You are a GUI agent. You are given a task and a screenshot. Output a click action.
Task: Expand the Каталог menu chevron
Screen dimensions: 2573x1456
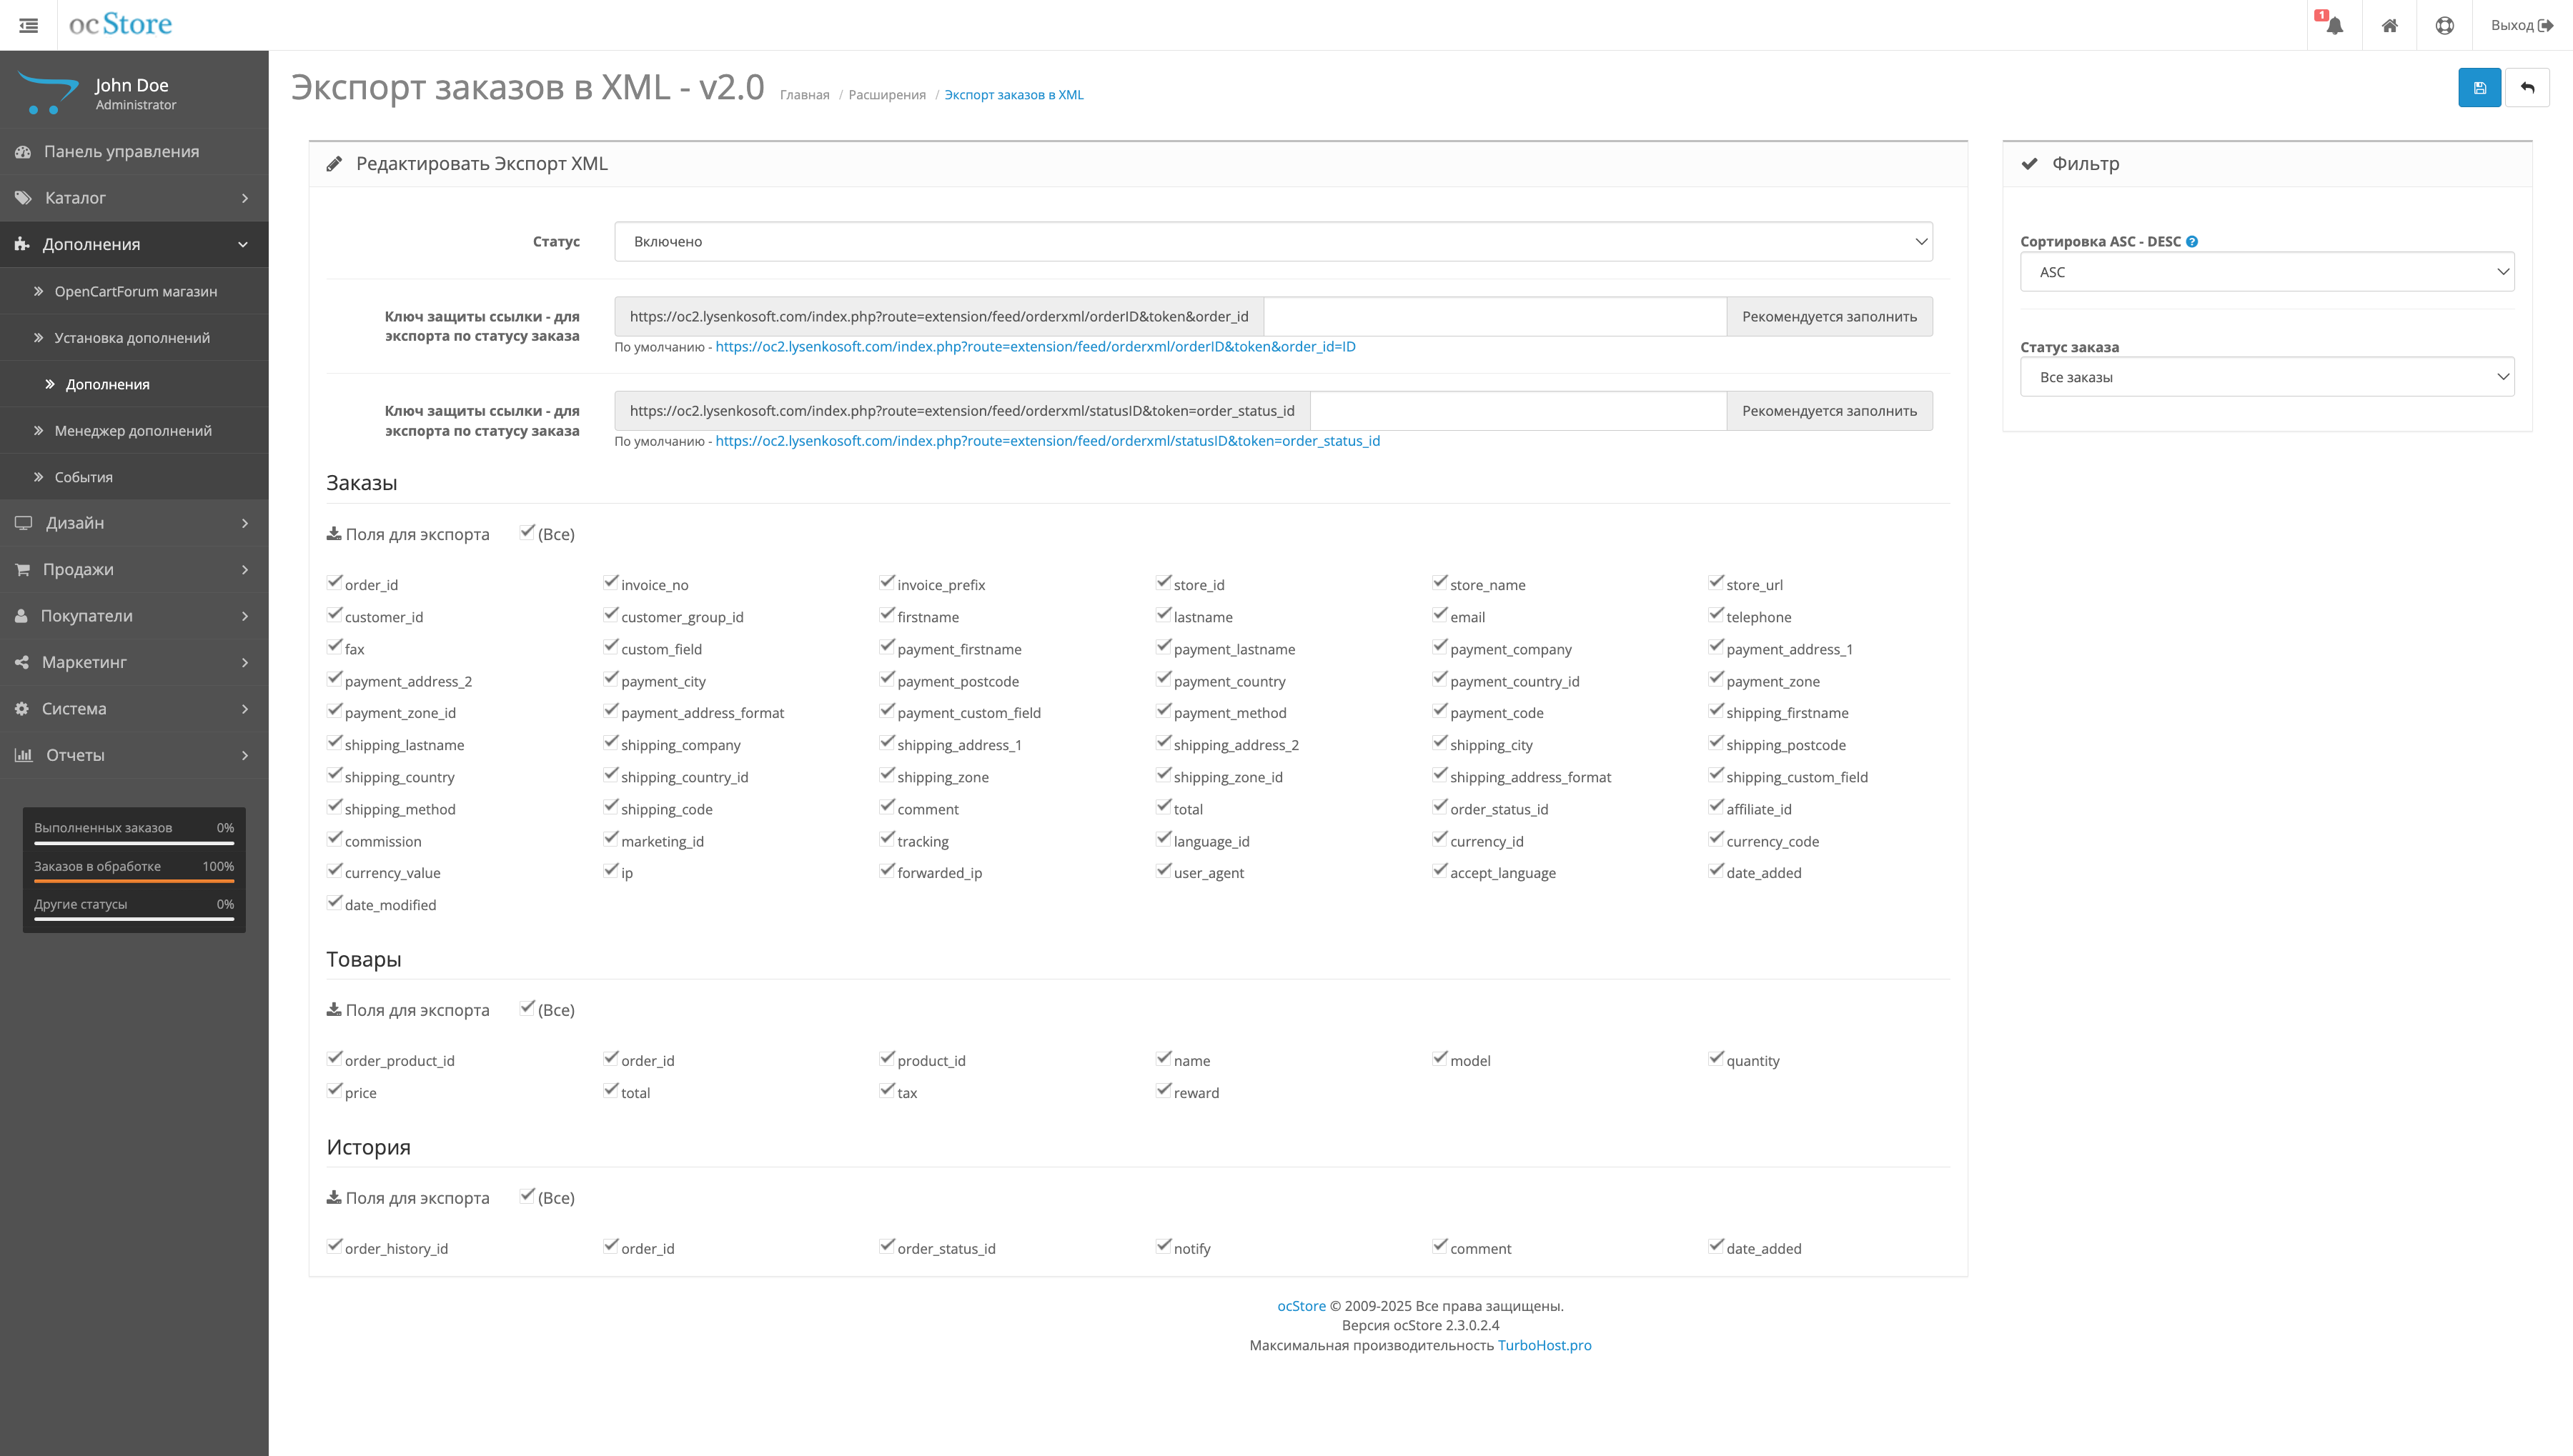coord(245,198)
